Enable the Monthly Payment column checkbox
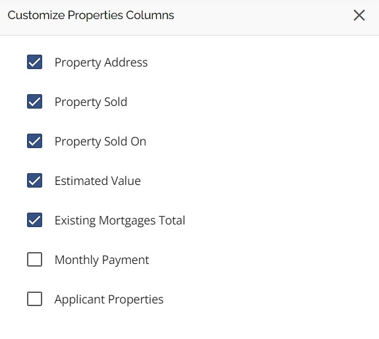The image size is (379, 339). [34, 259]
